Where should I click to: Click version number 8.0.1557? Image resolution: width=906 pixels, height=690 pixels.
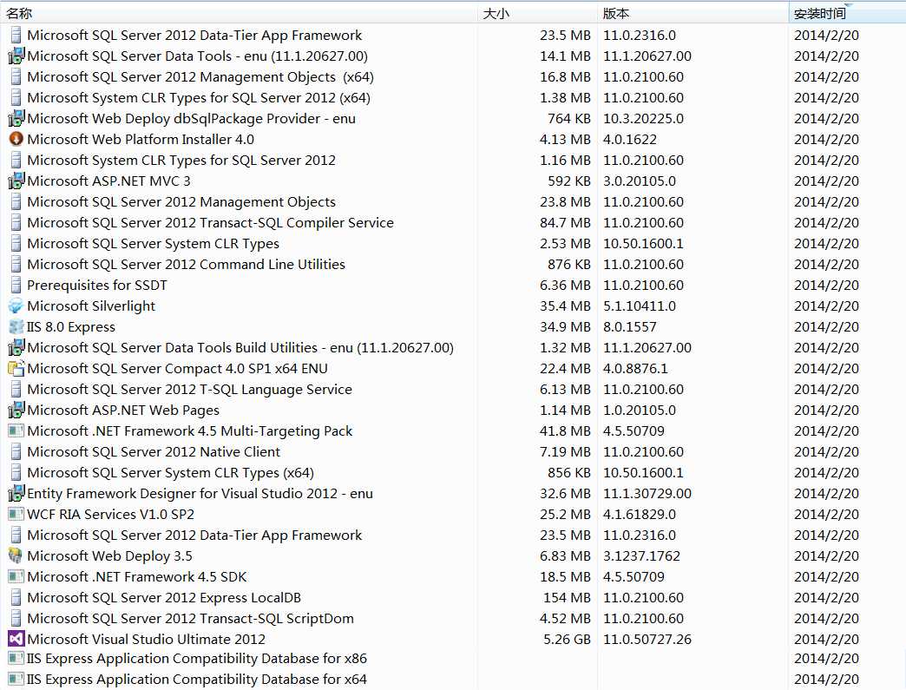(630, 326)
